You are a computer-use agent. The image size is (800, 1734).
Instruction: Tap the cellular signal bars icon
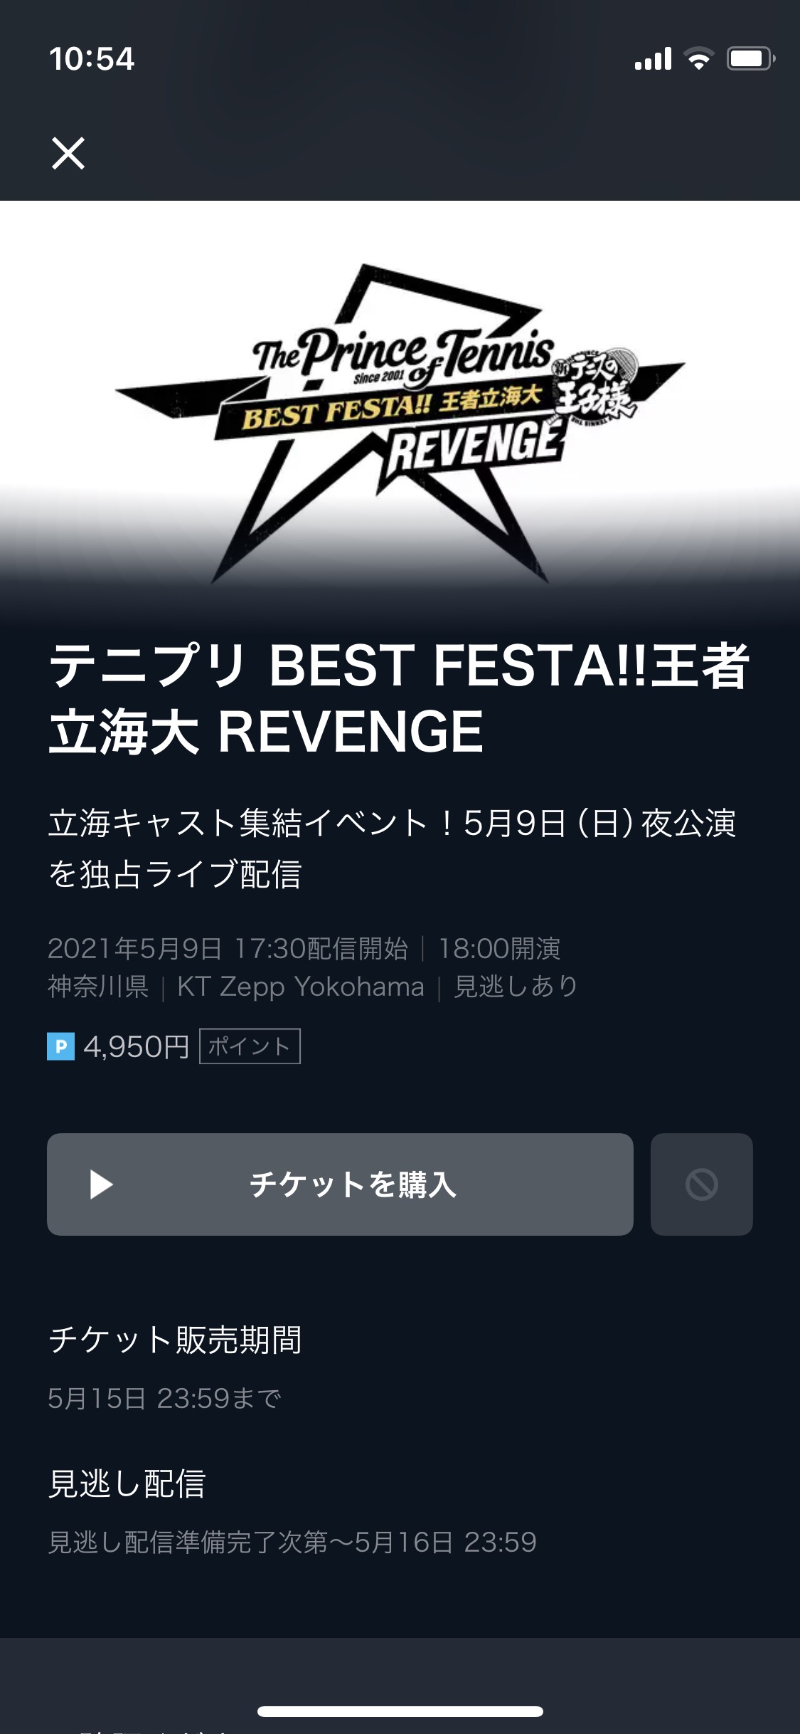pos(653,59)
